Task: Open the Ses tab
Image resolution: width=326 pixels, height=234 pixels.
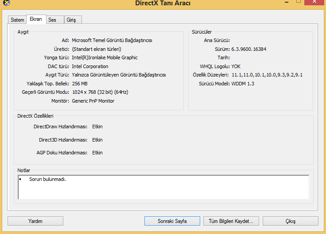Action: (55, 20)
